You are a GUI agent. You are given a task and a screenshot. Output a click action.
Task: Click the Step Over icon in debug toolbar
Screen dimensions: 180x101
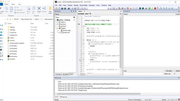coord(161,8)
